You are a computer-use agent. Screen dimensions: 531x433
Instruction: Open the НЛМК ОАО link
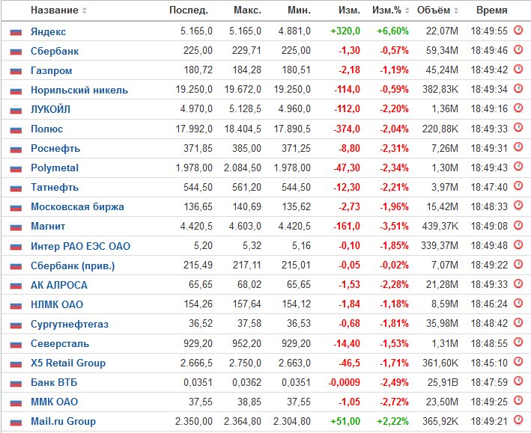pos(57,304)
